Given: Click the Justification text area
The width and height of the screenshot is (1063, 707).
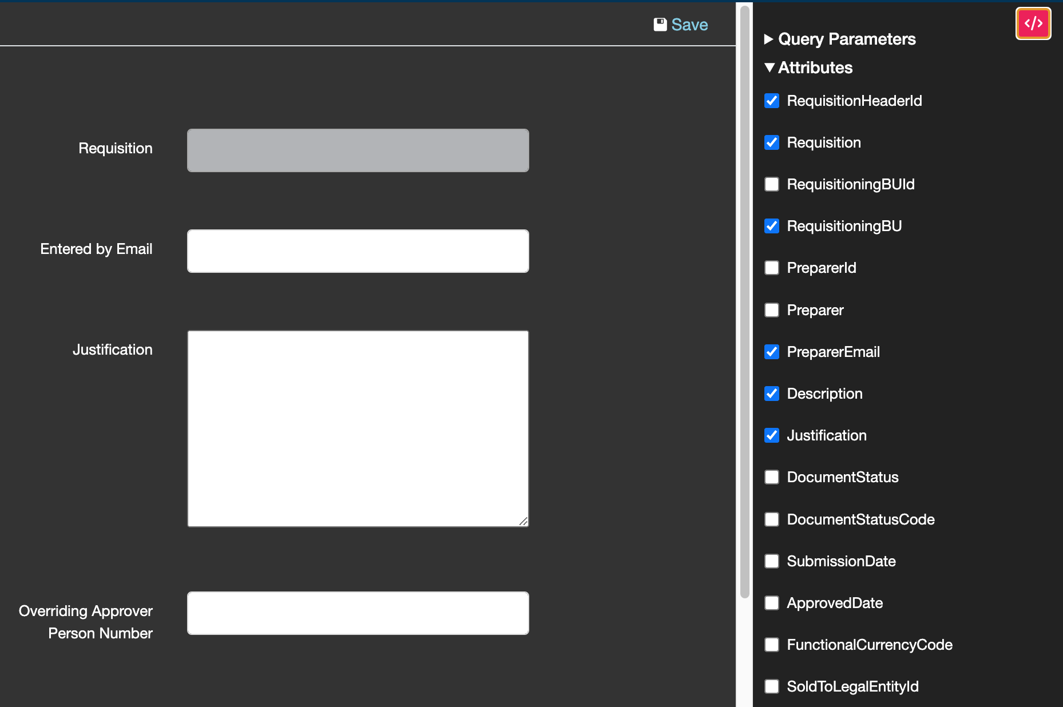Looking at the screenshot, I should click(358, 428).
